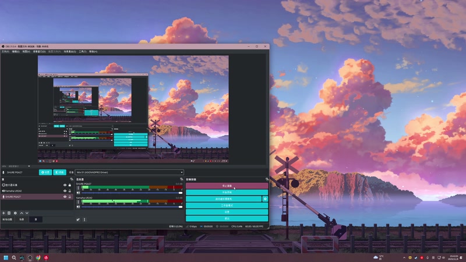Image resolution: width=466 pixels, height=262 pixels.
Task: Select the Yamaha UR242 row in the sources list
Action: coord(37,191)
